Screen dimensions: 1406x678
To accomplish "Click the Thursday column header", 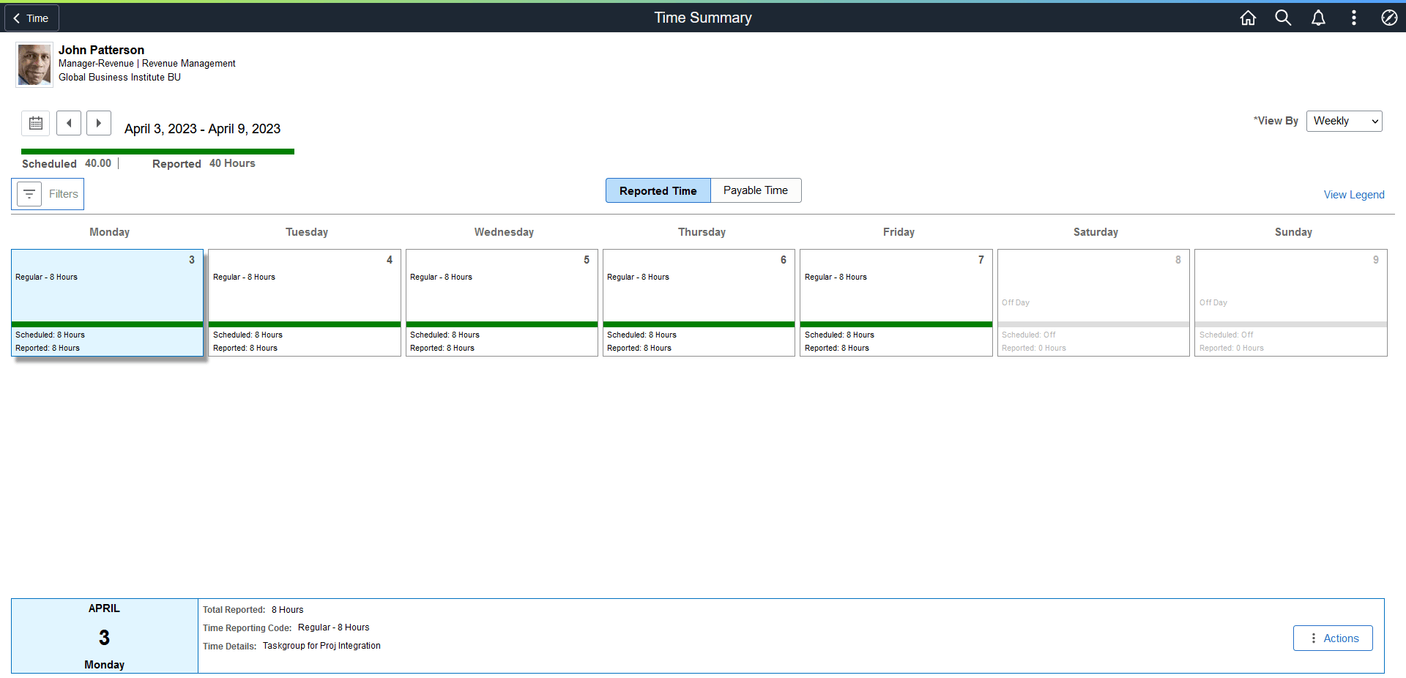I will 702,232.
